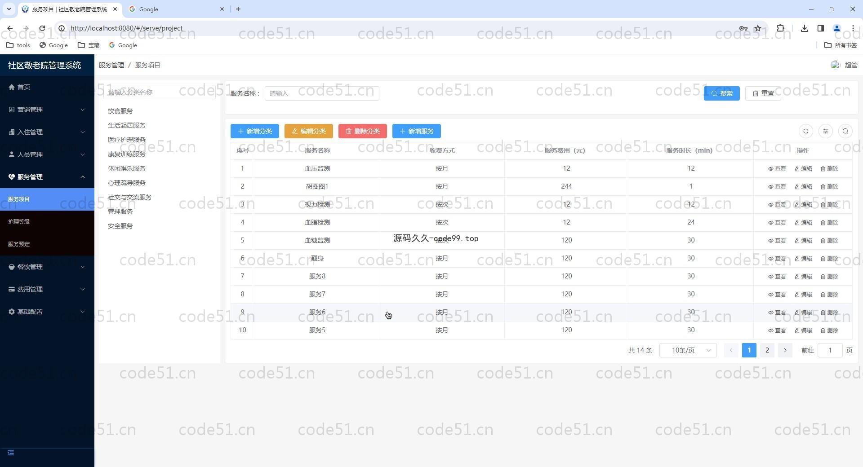Delete the 视力检测 service row
Image resolution: width=863 pixels, height=467 pixels.
click(829, 205)
